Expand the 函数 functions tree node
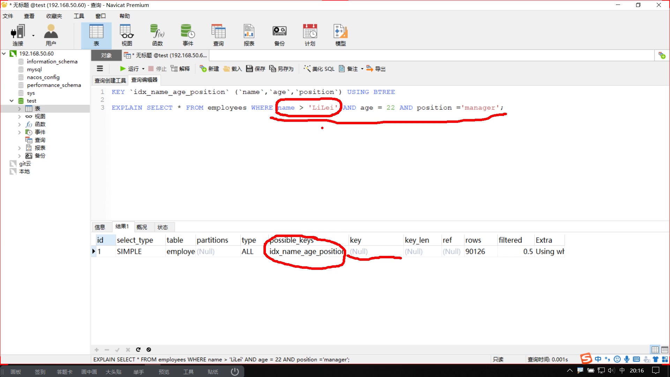The width and height of the screenshot is (670, 377). [x=20, y=124]
